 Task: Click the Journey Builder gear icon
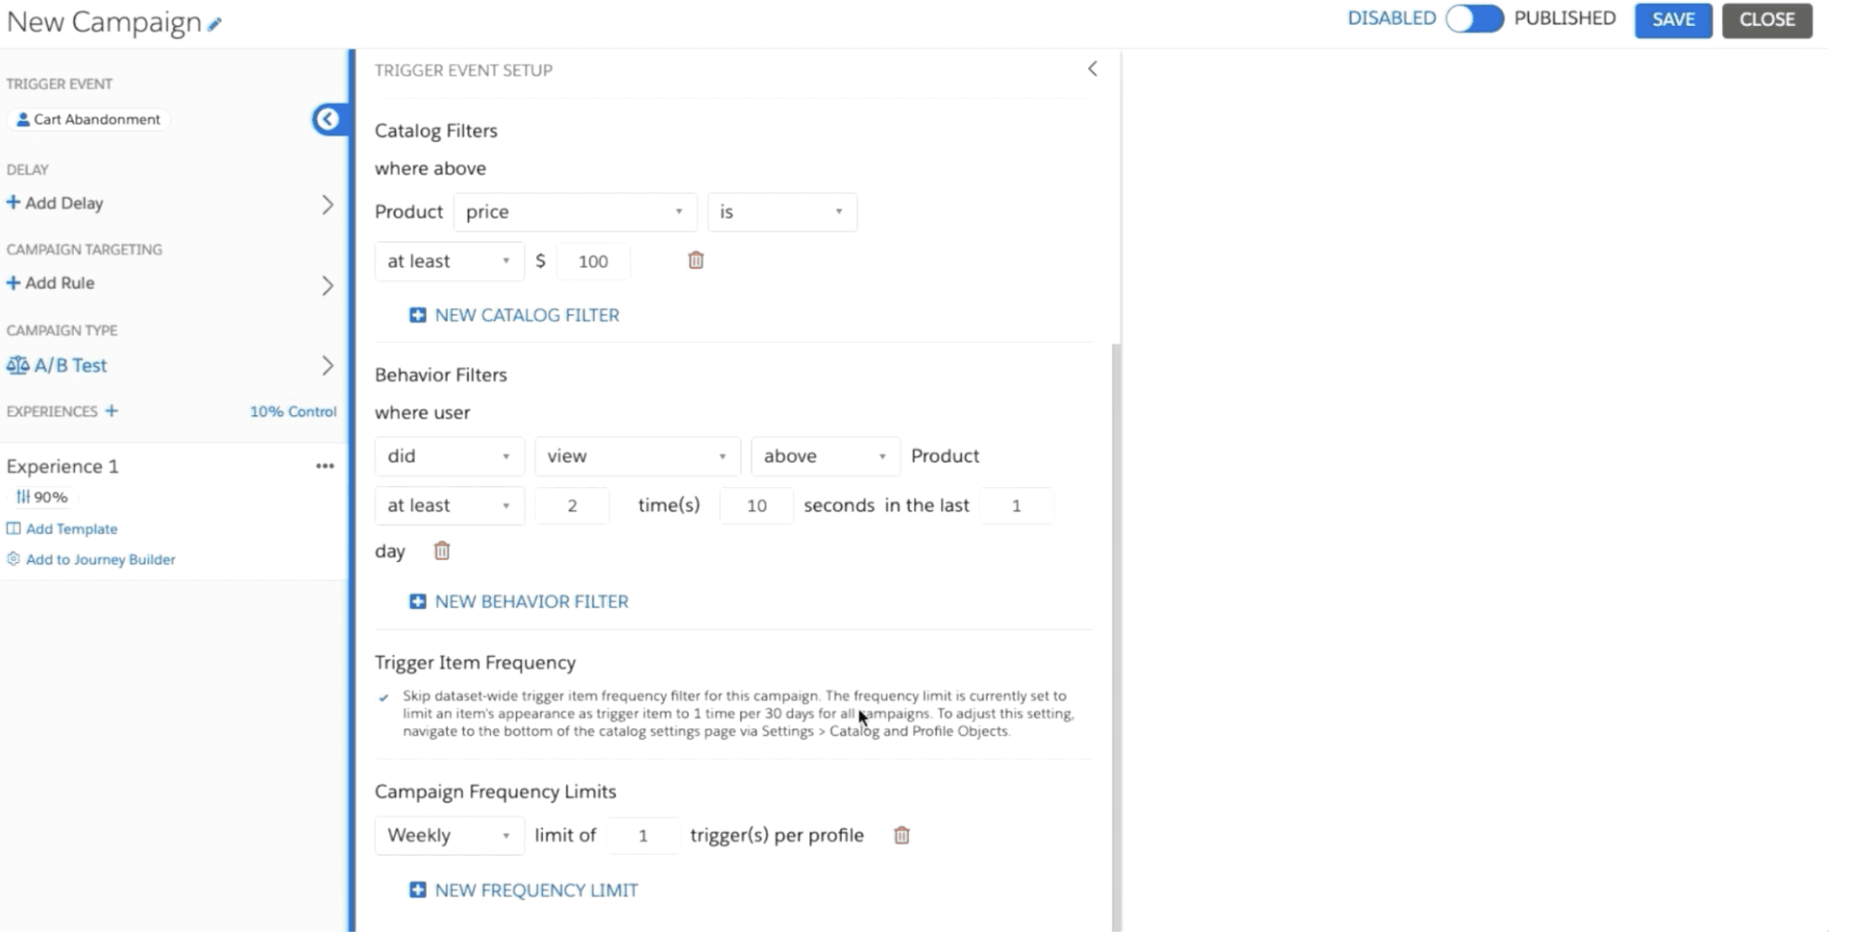(x=13, y=559)
